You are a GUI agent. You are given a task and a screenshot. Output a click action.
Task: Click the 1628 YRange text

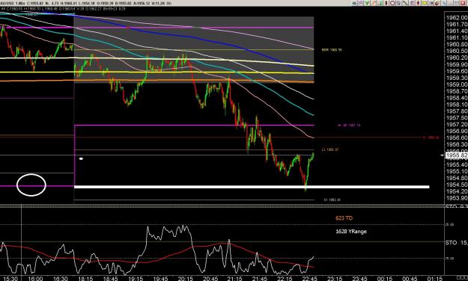351,231
